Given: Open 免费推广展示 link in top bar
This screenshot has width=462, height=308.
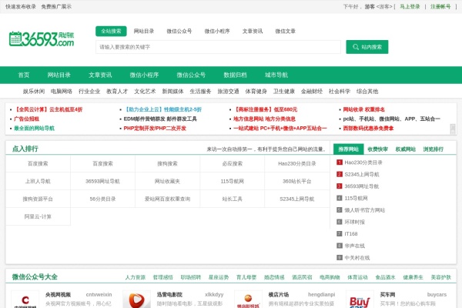Looking at the screenshot, I should coord(56,6).
